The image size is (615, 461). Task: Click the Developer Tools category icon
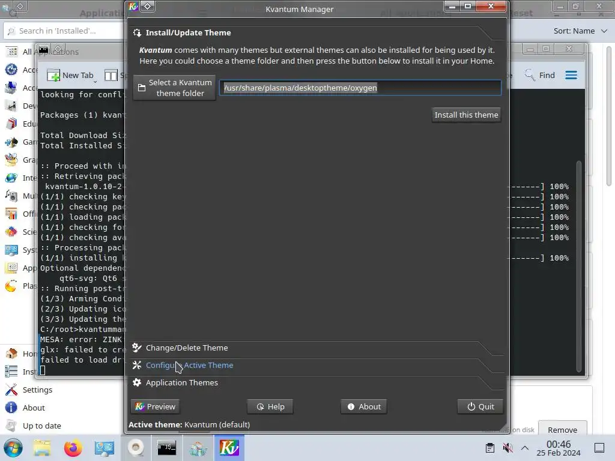tap(11, 106)
